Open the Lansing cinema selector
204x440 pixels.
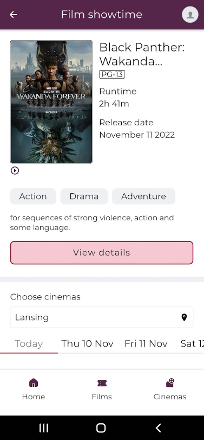102,317
